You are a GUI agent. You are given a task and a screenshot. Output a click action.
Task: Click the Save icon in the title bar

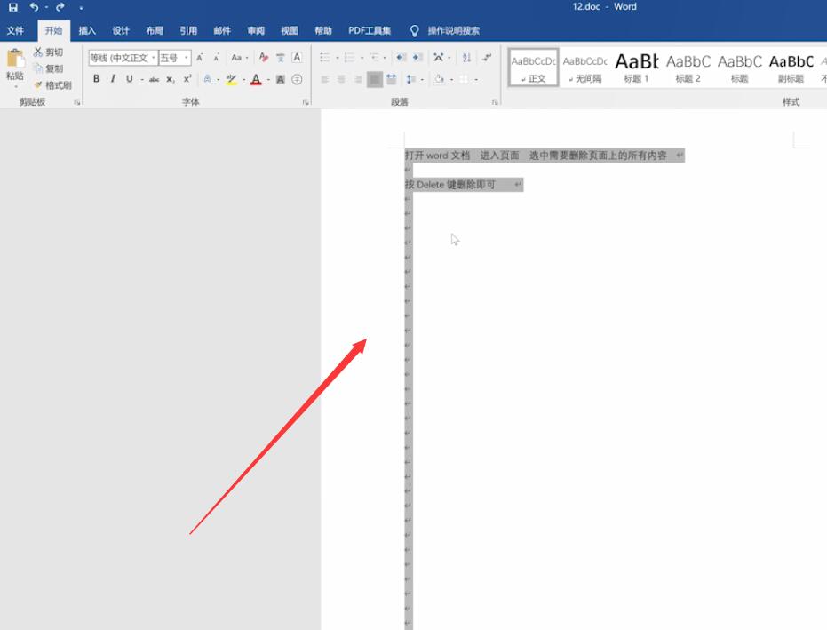point(13,7)
